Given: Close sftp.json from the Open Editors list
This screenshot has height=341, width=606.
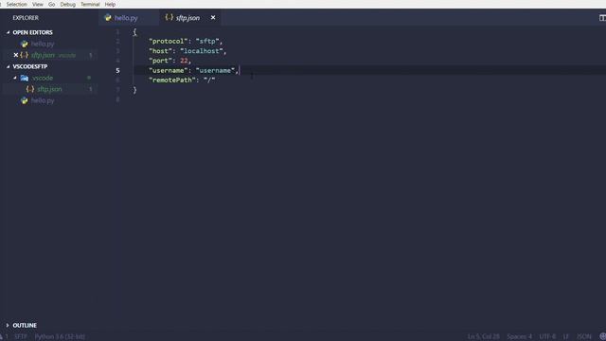Looking at the screenshot, I should (x=16, y=55).
